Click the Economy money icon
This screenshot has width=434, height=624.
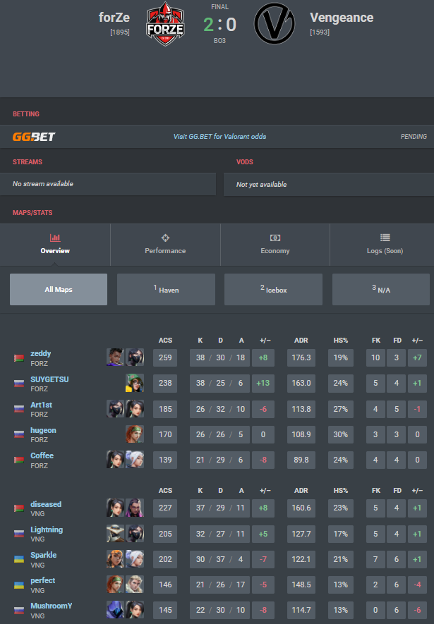tap(275, 238)
